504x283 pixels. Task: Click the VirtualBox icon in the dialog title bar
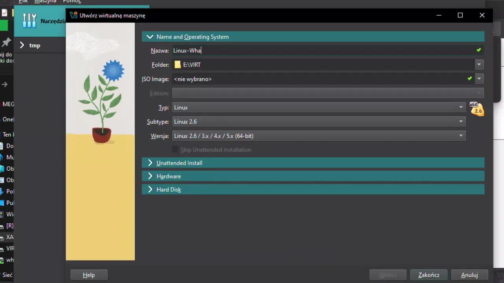(73, 15)
